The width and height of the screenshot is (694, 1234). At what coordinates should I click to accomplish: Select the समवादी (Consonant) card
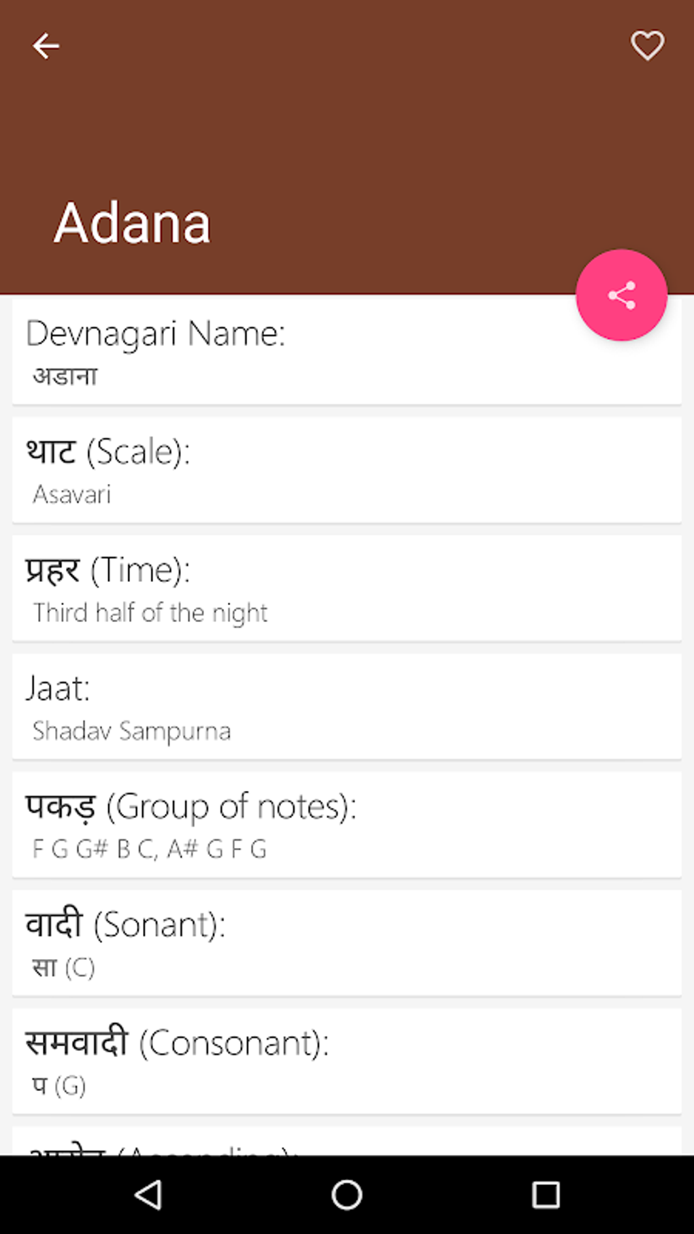point(347,1061)
